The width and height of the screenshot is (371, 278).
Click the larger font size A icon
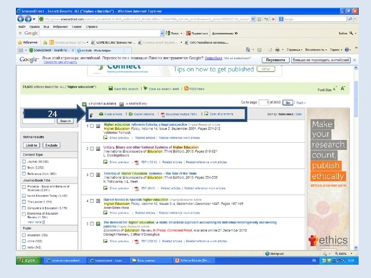343,89
